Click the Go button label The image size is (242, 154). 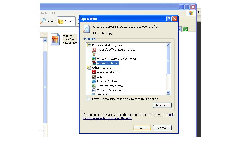(x=190, y=29)
